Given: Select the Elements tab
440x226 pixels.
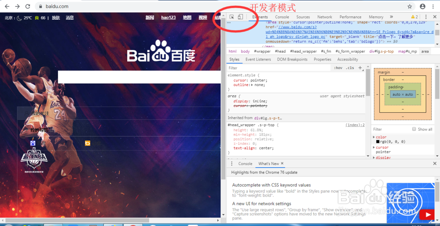Looking at the screenshot, I should tap(260, 17).
